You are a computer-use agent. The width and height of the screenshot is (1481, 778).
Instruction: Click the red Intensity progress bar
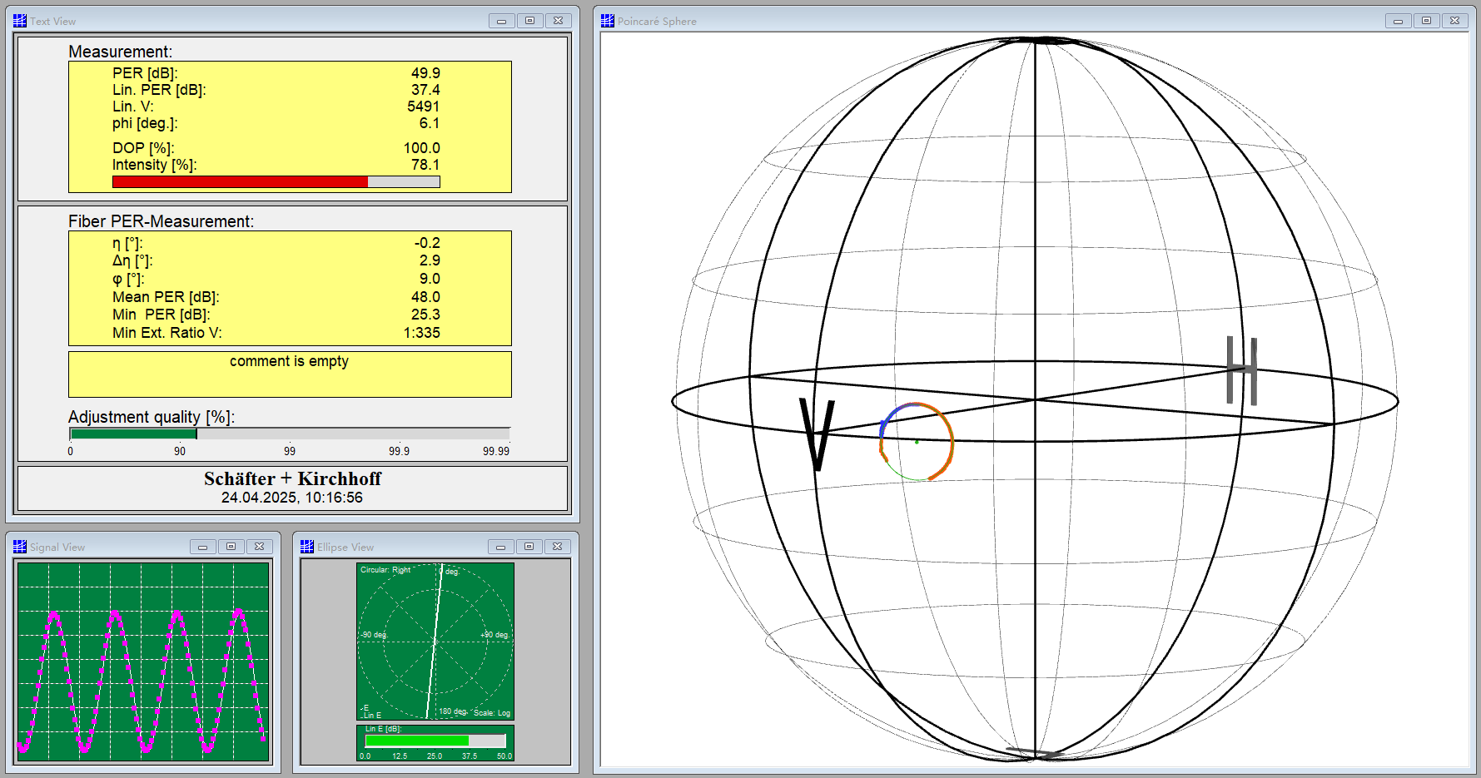(x=240, y=181)
